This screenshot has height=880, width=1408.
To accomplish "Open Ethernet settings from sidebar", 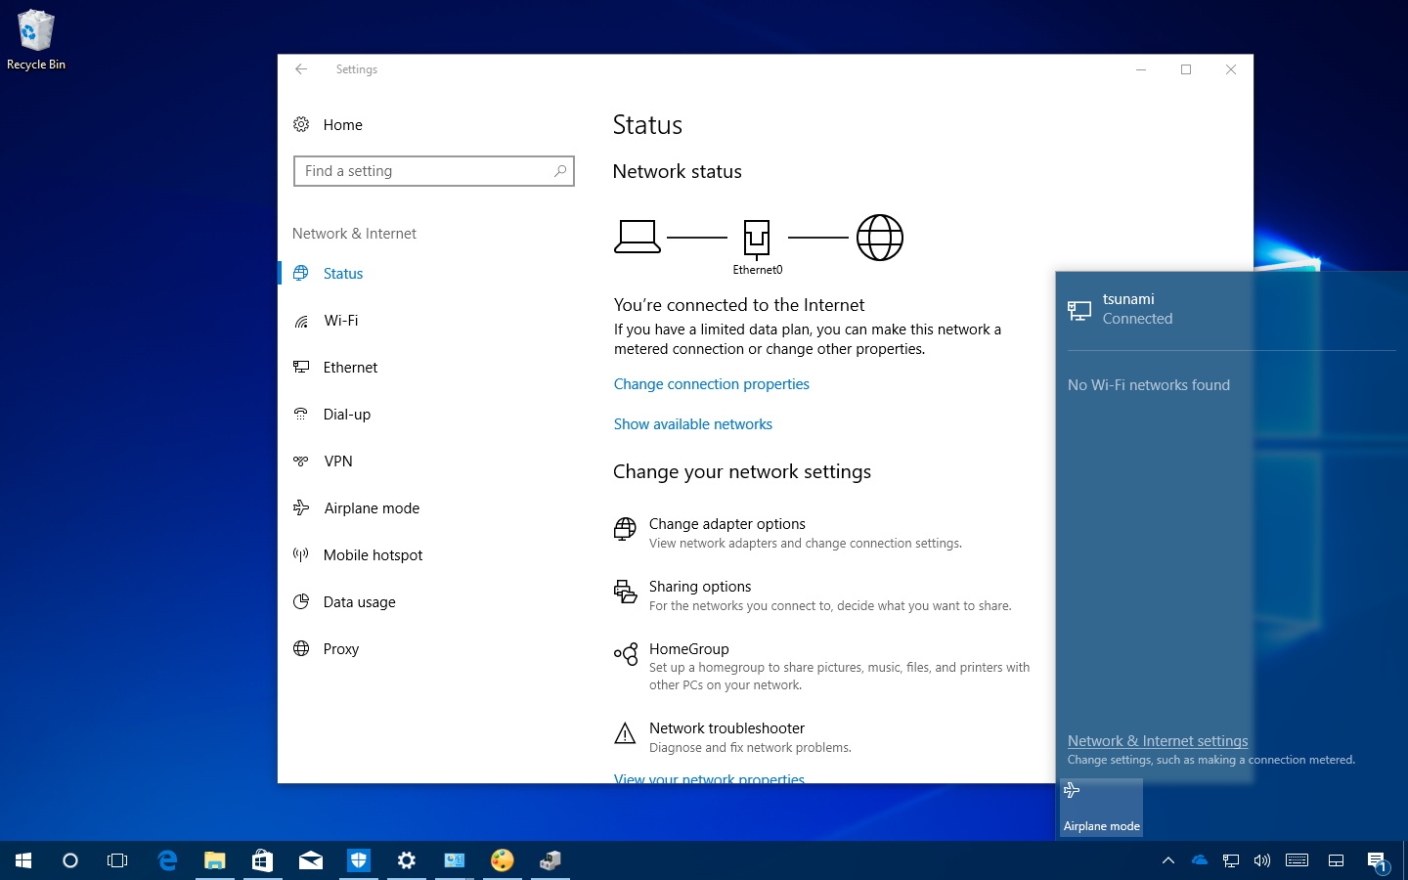I will (x=350, y=367).
